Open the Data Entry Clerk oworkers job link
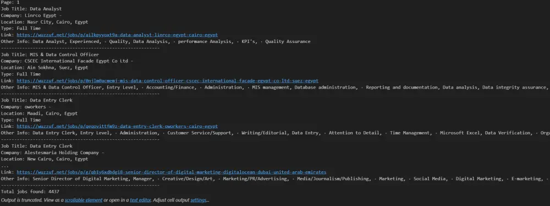550x206 pixels. coord(117,126)
